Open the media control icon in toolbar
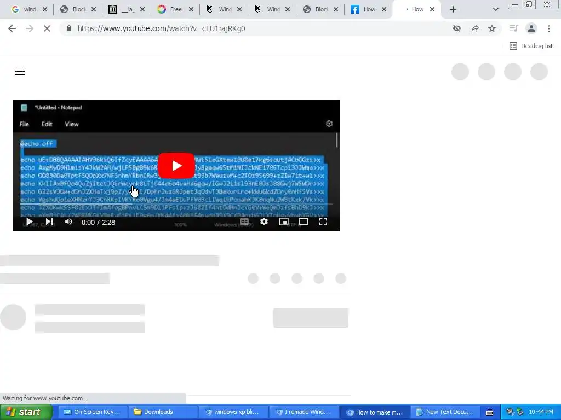The width and height of the screenshot is (561, 420). coord(513,28)
